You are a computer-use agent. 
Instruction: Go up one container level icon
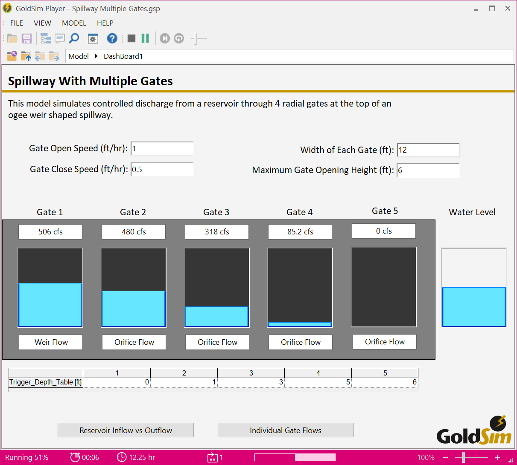pyautogui.click(x=26, y=56)
